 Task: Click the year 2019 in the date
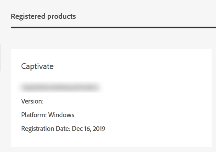tap(98, 129)
